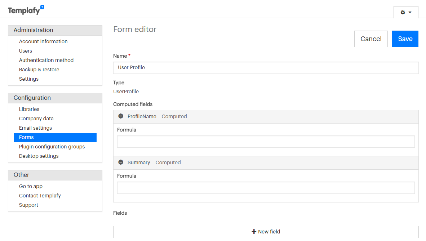
Task: Select Forms in the Configuration menu
Action: pyautogui.click(x=26, y=137)
